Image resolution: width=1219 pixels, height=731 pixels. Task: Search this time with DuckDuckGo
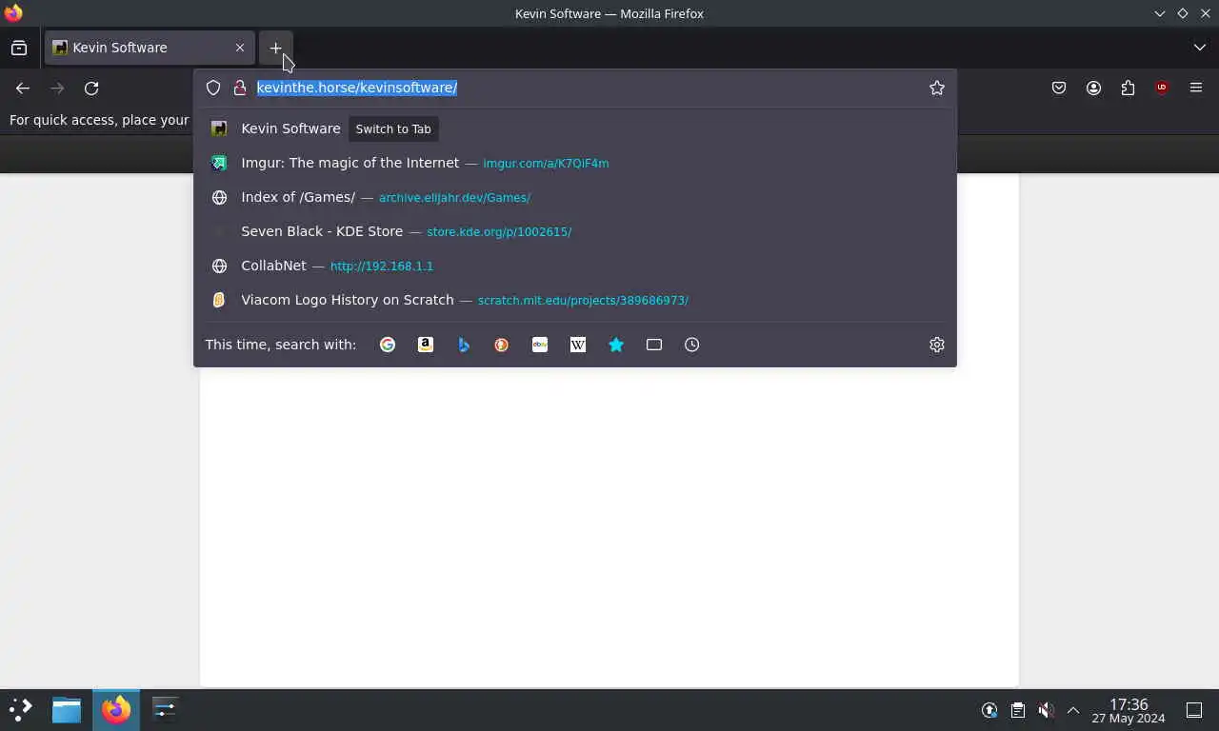coord(502,345)
